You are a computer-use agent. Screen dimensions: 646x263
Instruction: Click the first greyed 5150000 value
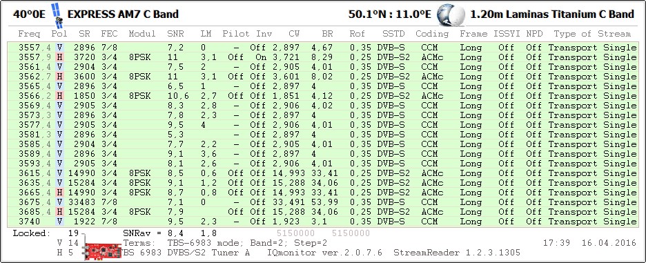296,233
